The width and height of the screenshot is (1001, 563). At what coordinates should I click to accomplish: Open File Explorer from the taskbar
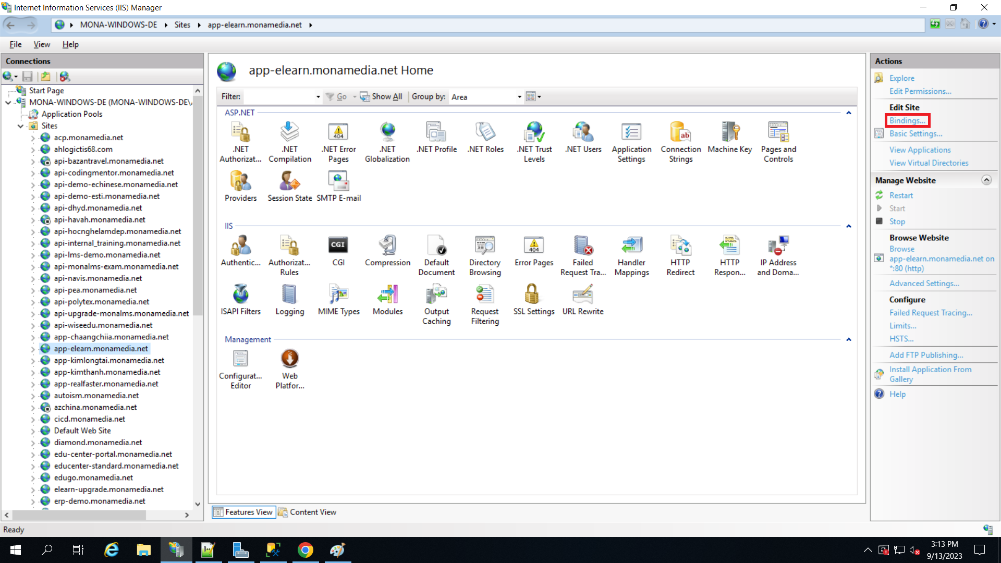coord(143,550)
